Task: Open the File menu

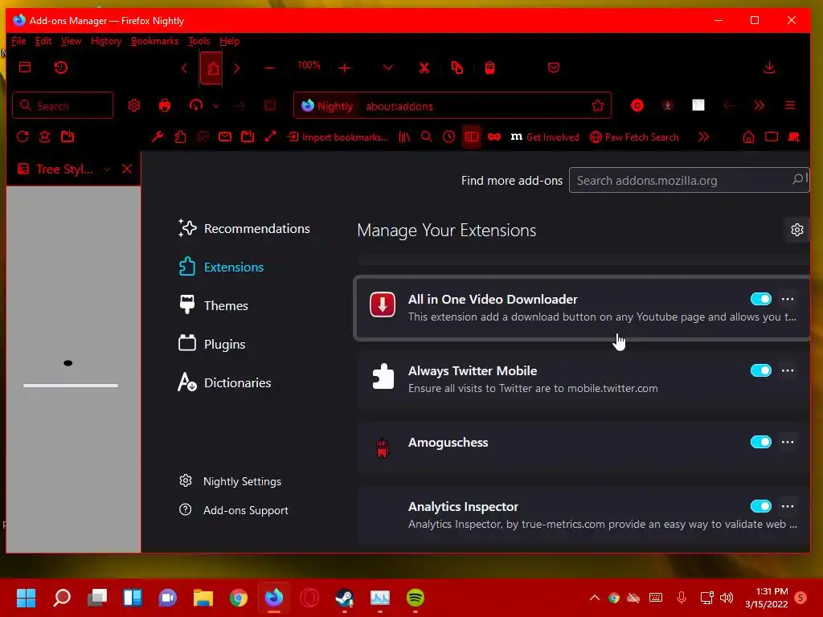Action: pyautogui.click(x=18, y=41)
